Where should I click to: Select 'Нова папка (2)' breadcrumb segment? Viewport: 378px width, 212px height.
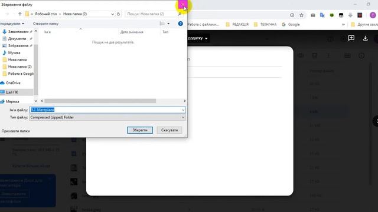(x=75, y=14)
